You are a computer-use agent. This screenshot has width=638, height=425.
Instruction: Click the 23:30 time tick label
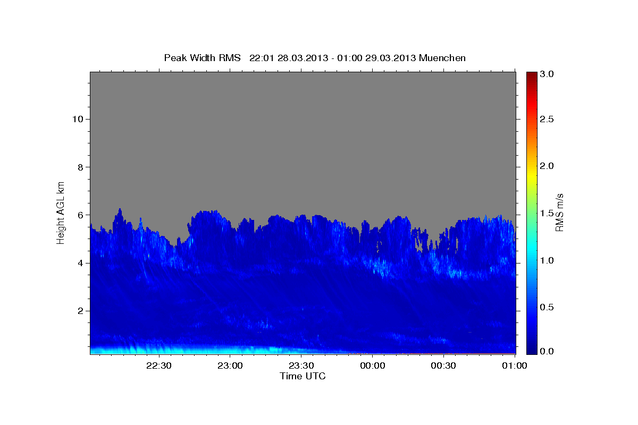point(301,365)
